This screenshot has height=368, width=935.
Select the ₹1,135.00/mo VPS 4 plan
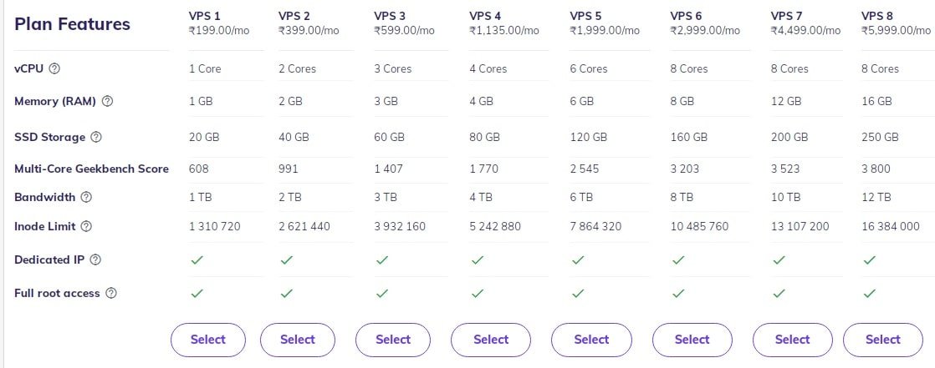click(491, 340)
